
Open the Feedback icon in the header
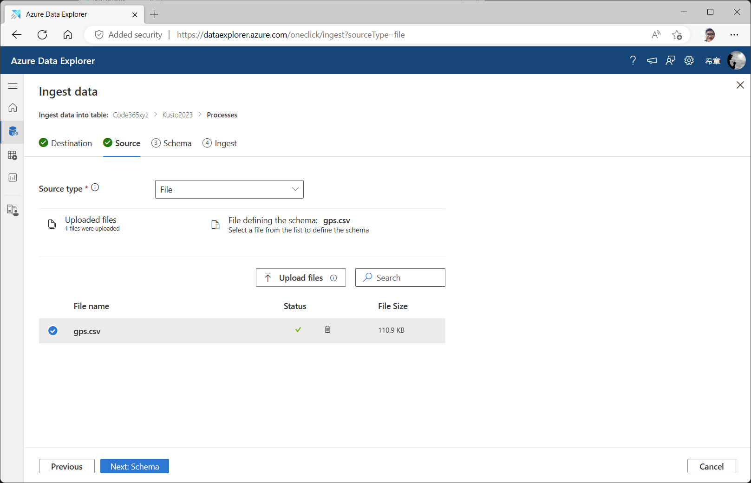coord(670,60)
